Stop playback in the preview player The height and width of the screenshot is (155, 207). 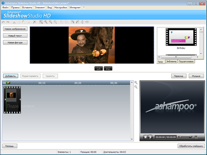click(145, 137)
